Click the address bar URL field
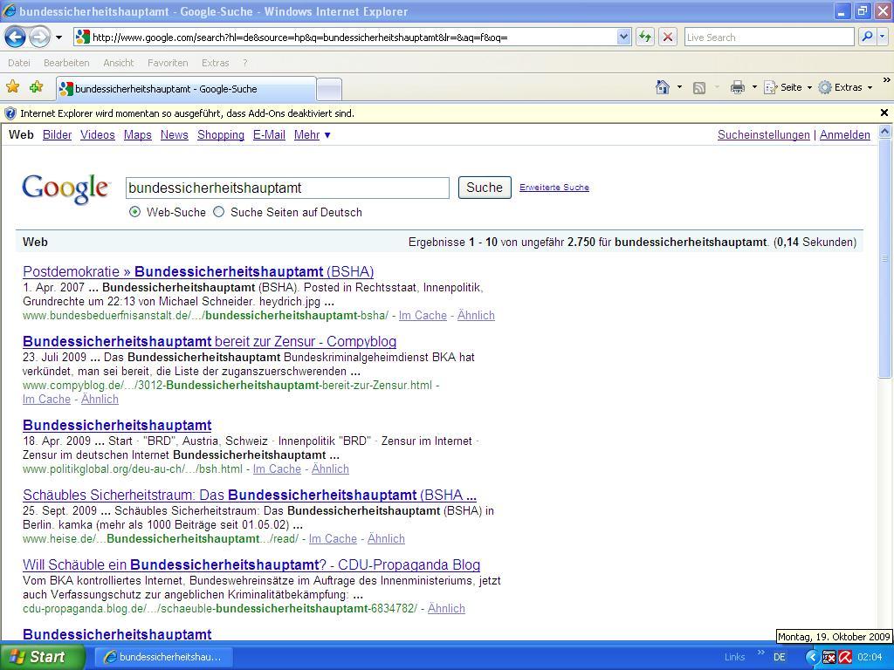The image size is (894, 670). tap(346, 38)
